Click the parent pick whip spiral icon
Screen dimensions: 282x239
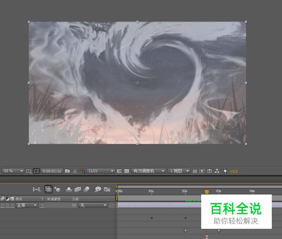pos(74,205)
